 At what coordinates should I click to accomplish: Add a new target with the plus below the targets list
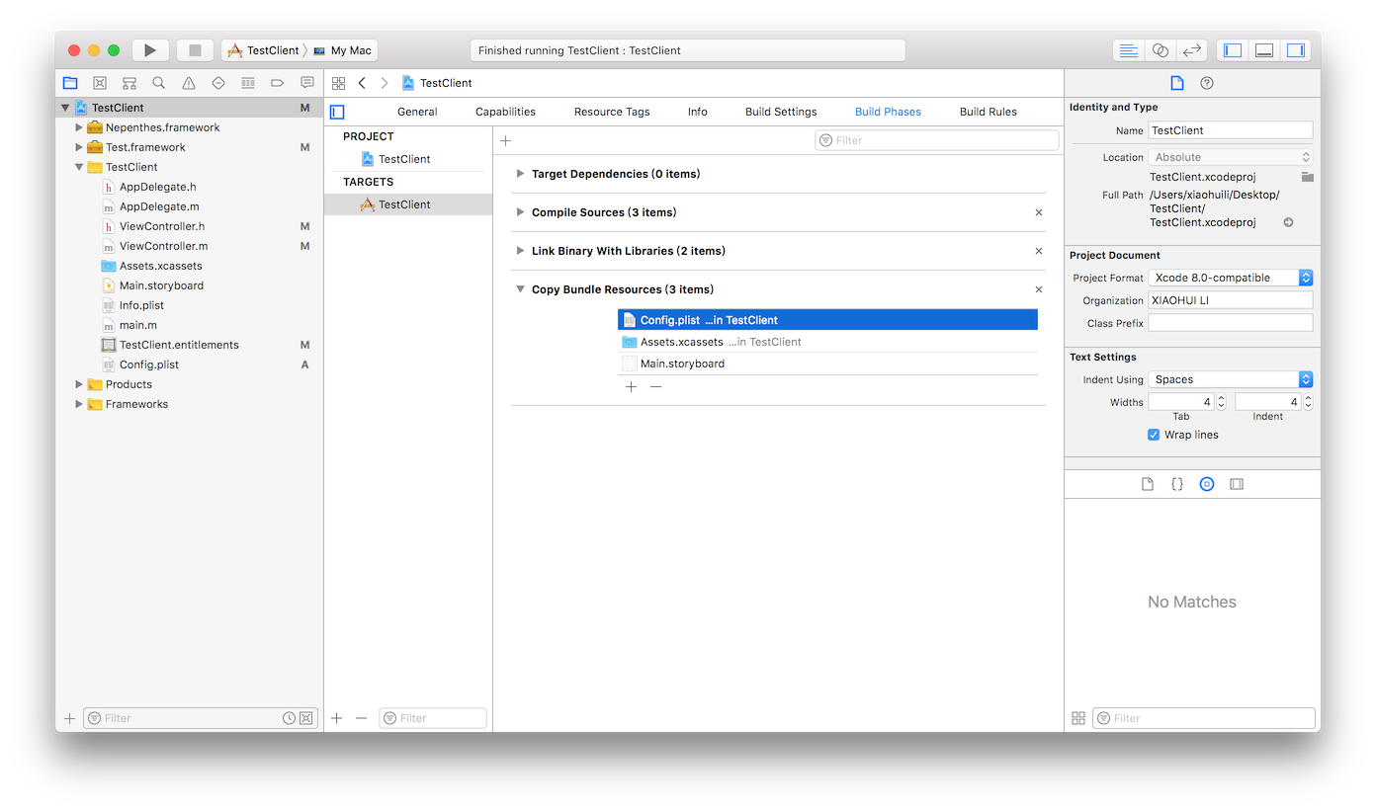click(x=337, y=718)
